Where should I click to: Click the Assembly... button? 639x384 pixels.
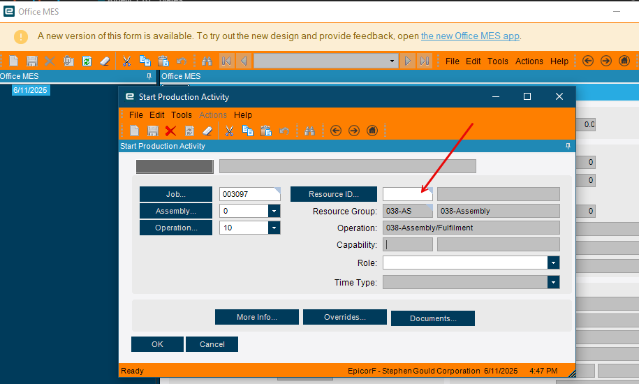pyautogui.click(x=176, y=211)
